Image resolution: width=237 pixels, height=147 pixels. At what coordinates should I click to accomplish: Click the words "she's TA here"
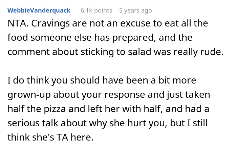[x=49, y=135]
